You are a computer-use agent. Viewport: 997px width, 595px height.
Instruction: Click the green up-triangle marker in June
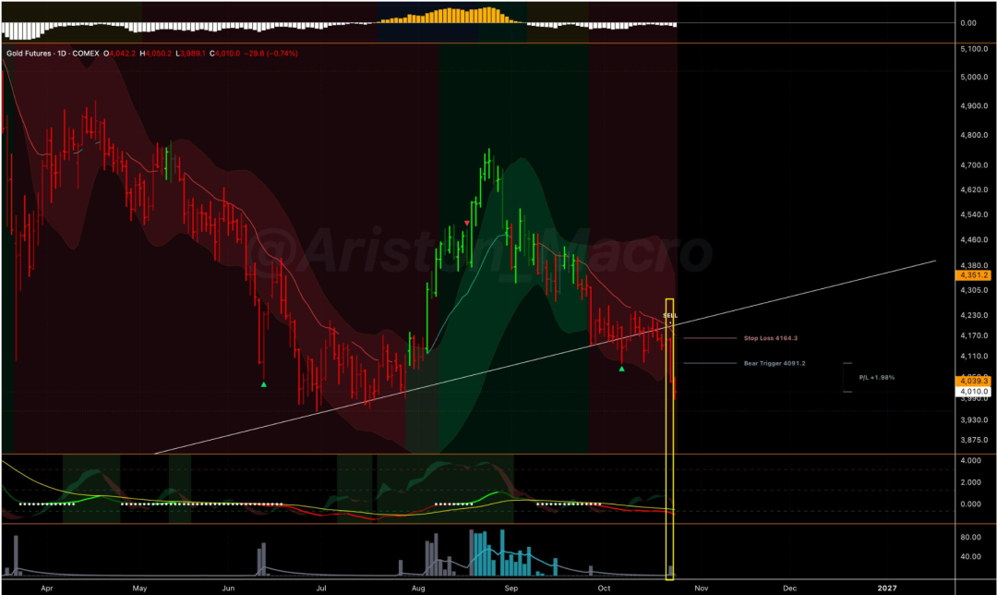pyautogui.click(x=264, y=384)
